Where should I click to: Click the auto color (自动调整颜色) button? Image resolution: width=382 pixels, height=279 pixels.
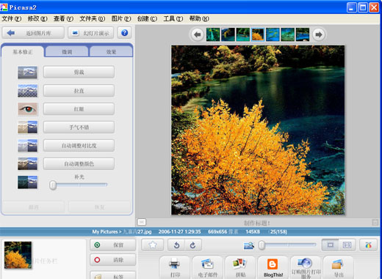click(79, 164)
